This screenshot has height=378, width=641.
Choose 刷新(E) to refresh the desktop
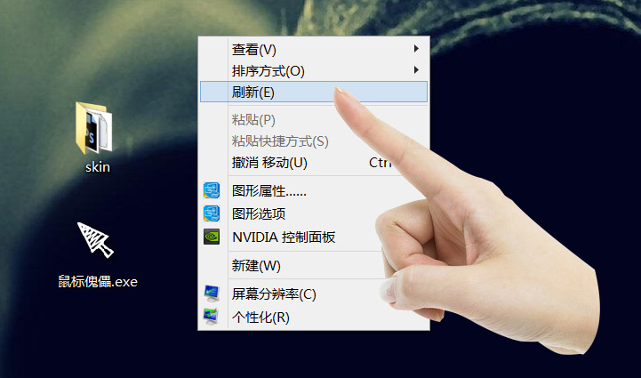click(x=253, y=92)
